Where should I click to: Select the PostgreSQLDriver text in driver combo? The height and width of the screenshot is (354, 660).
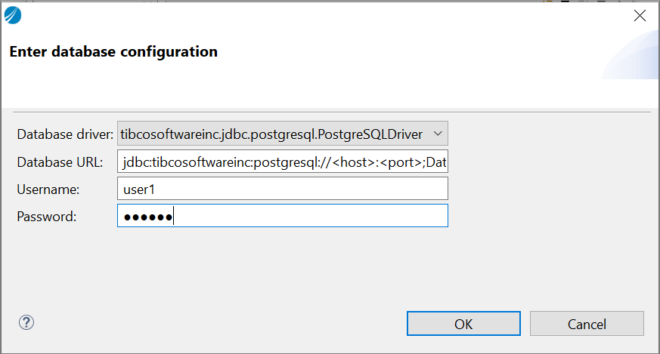pyautogui.click(x=271, y=134)
